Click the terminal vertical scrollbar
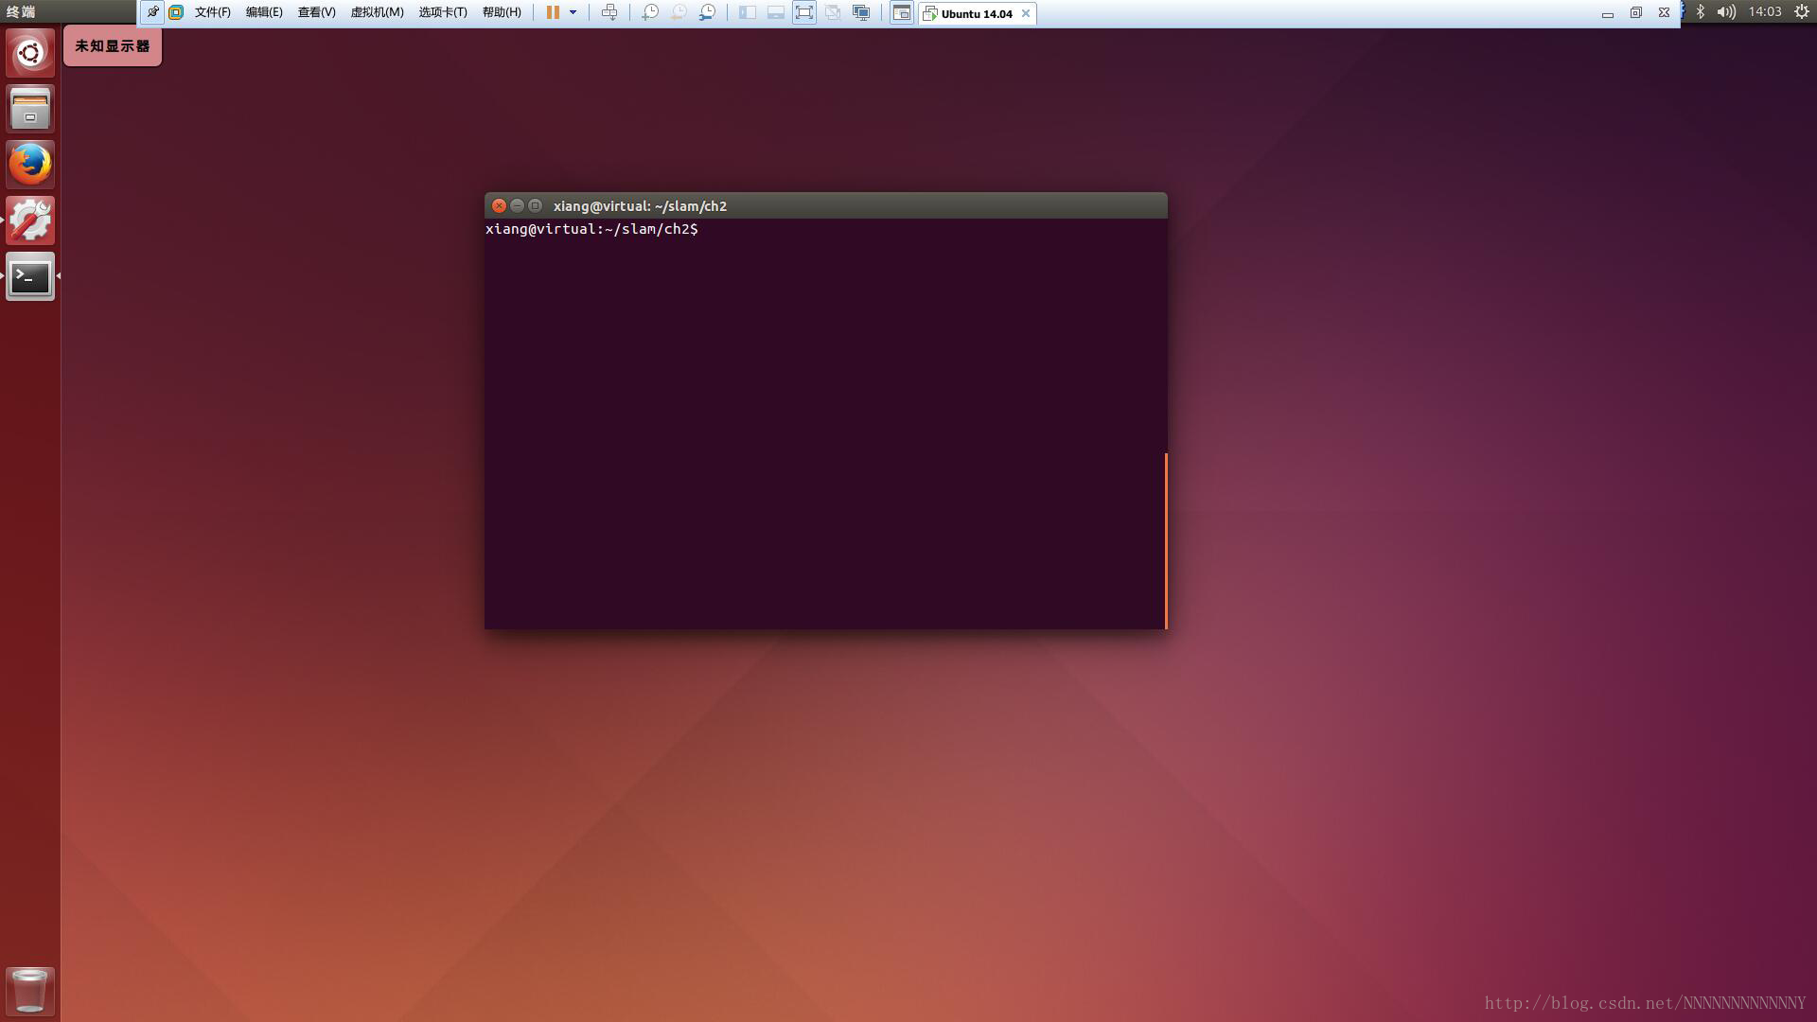Screen dimensions: 1817x1022 pos(1166,540)
